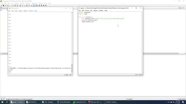
Task: Open Options menu in get.py editor
Action: point(96,10)
